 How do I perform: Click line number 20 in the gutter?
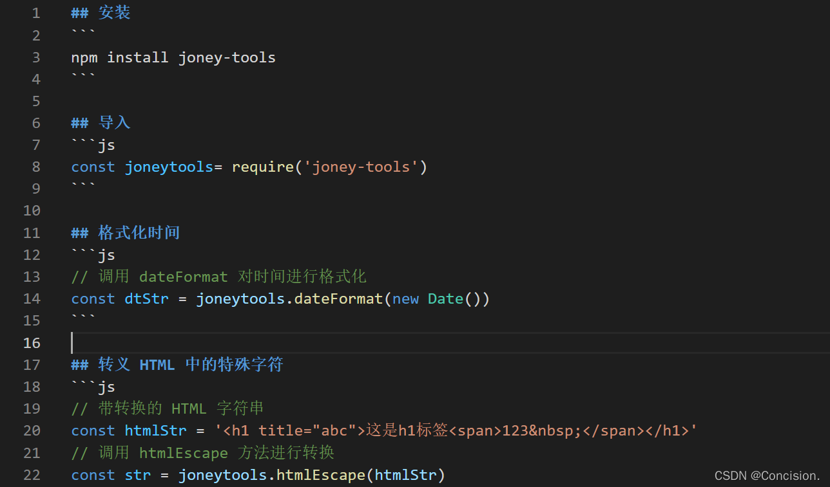[x=32, y=430]
